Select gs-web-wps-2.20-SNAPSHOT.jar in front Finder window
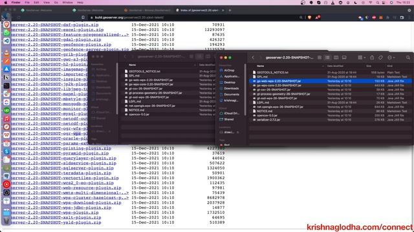Image resolution: width=414 pixels, height=232 pixels. [x=331, y=81]
